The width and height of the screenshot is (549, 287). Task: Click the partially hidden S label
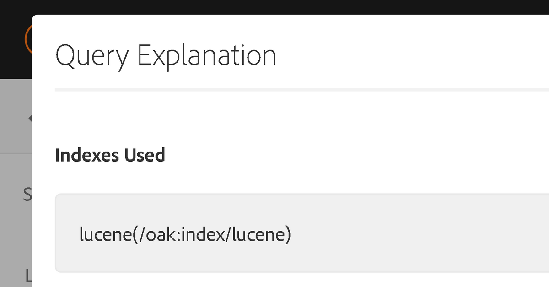pyautogui.click(x=27, y=195)
